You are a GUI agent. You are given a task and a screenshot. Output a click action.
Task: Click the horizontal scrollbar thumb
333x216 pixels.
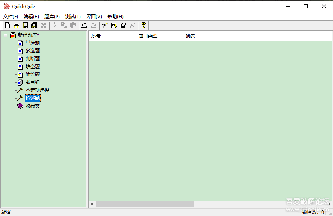144,204
